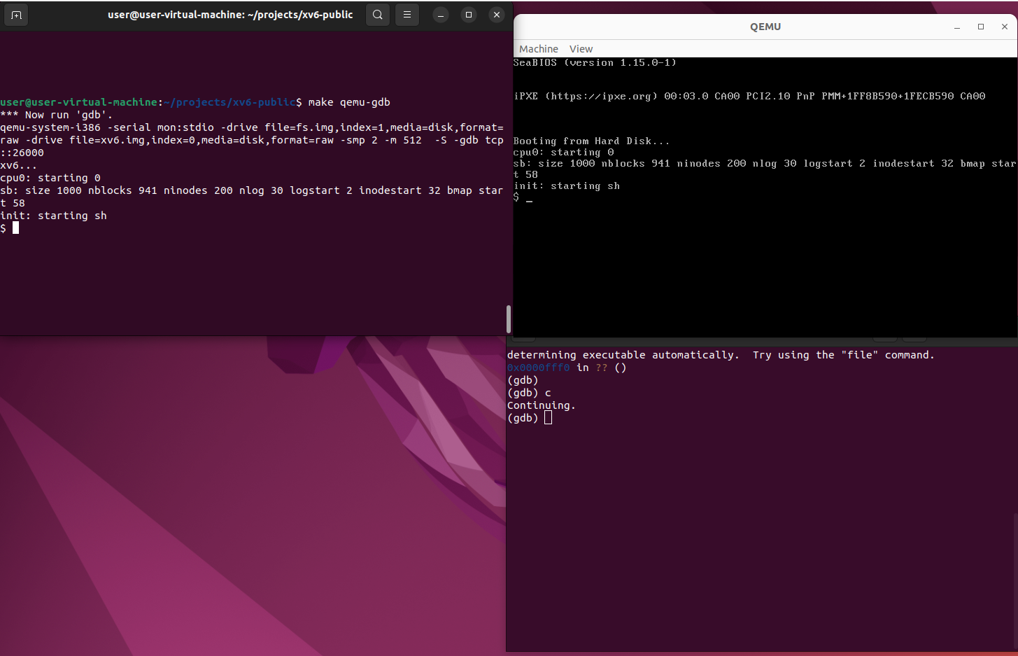Close the QEMU window

tap(1005, 27)
